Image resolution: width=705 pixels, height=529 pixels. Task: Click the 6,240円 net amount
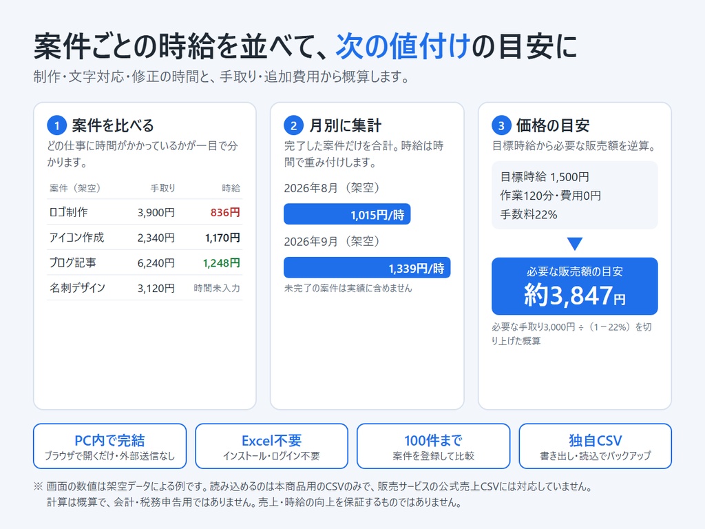pyautogui.click(x=156, y=262)
